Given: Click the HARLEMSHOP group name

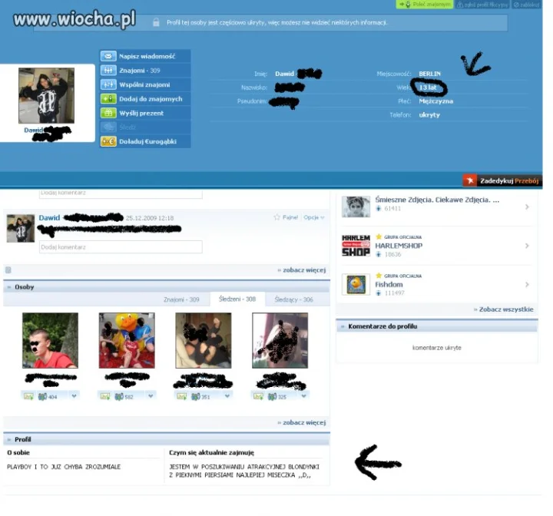Looking at the screenshot, I should point(399,246).
